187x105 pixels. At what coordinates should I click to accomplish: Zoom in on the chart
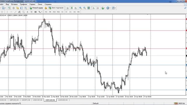pos(81,8)
